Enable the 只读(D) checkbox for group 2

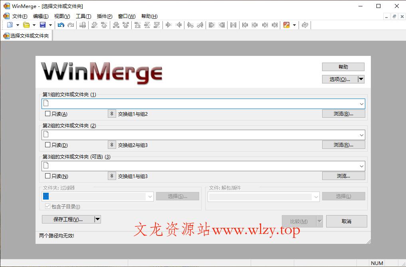click(x=47, y=144)
